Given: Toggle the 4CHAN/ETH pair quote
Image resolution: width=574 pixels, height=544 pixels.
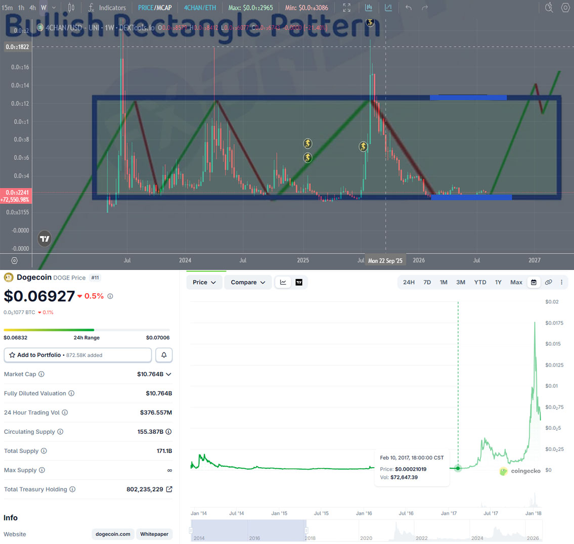Looking at the screenshot, I should [x=200, y=8].
